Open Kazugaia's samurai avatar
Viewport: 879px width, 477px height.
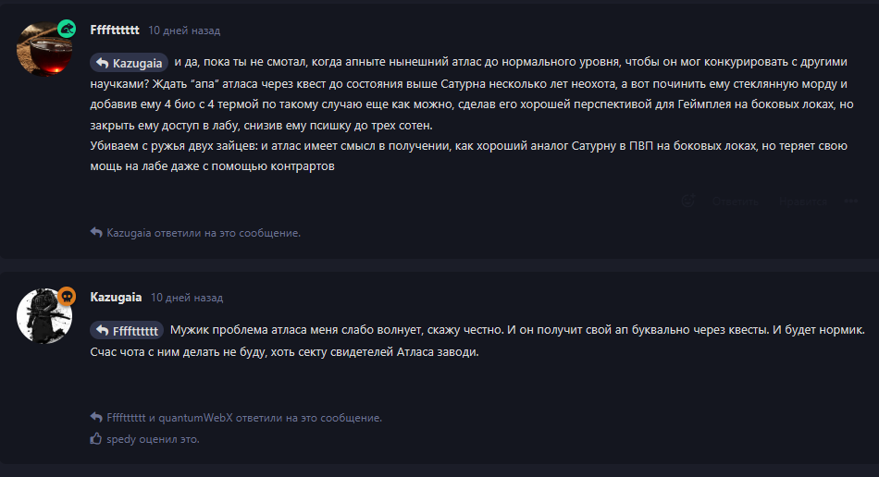pos(44,316)
